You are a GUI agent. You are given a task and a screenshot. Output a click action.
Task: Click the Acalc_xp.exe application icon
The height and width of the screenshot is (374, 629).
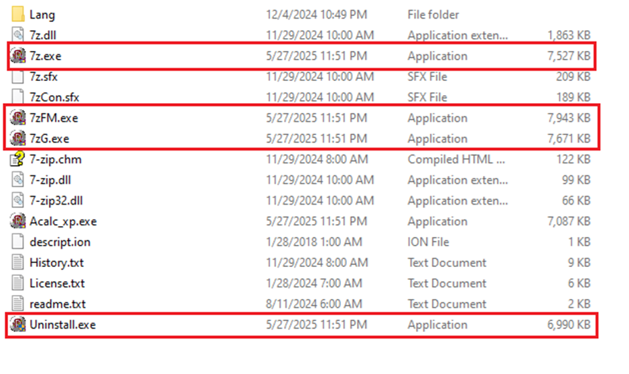coord(18,221)
